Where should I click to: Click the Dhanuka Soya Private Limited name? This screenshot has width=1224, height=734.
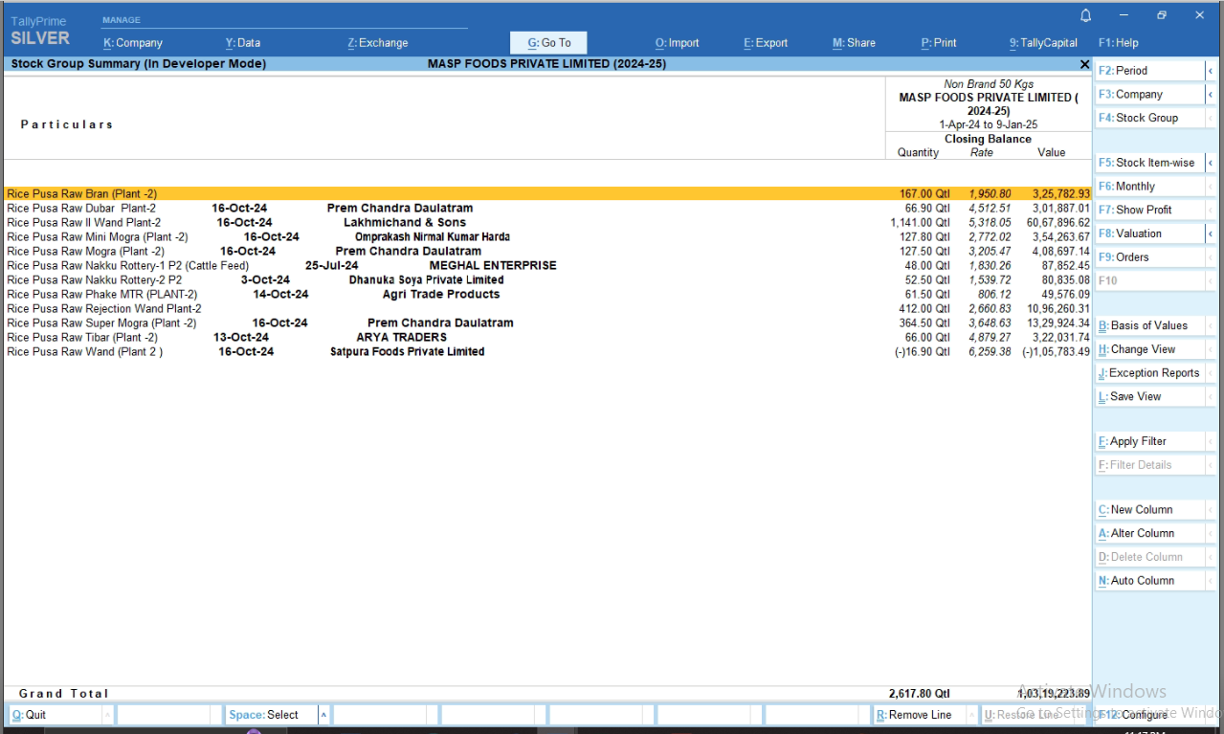pos(426,280)
